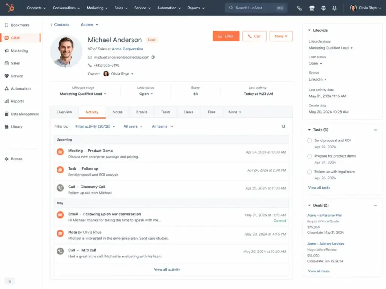The width and height of the screenshot is (386, 289).
Task: Open the Actions dropdown
Action: coord(89,24)
